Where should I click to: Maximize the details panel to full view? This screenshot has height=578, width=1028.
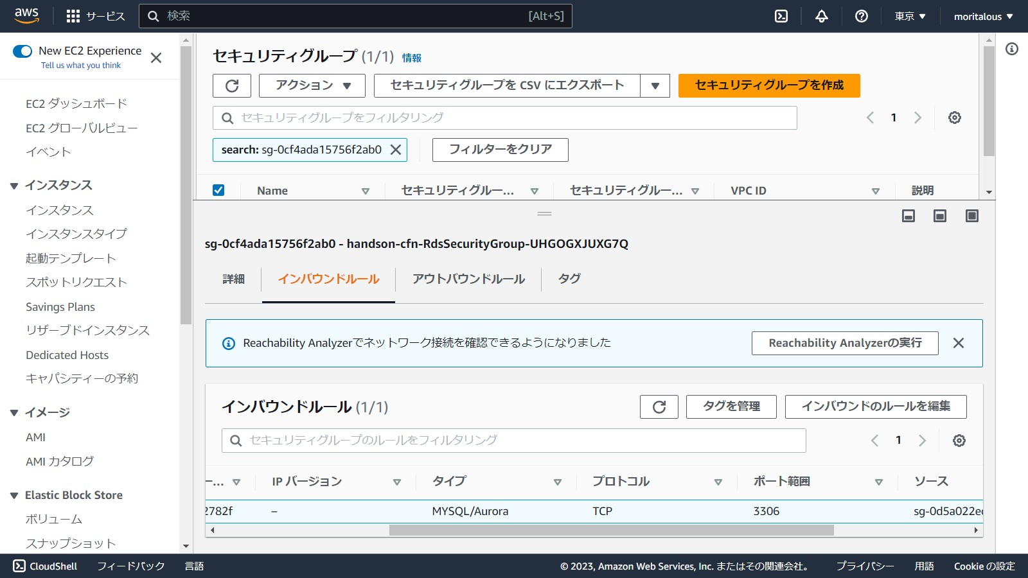tap(971, 216)
